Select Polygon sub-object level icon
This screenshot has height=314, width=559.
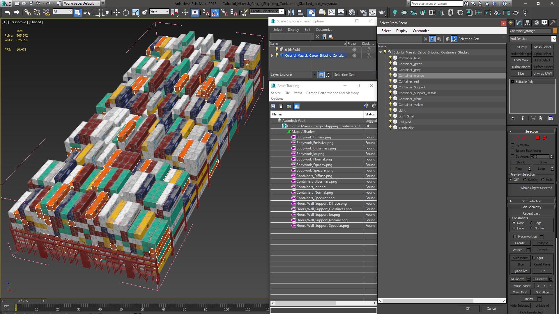(x=538, y=138)
